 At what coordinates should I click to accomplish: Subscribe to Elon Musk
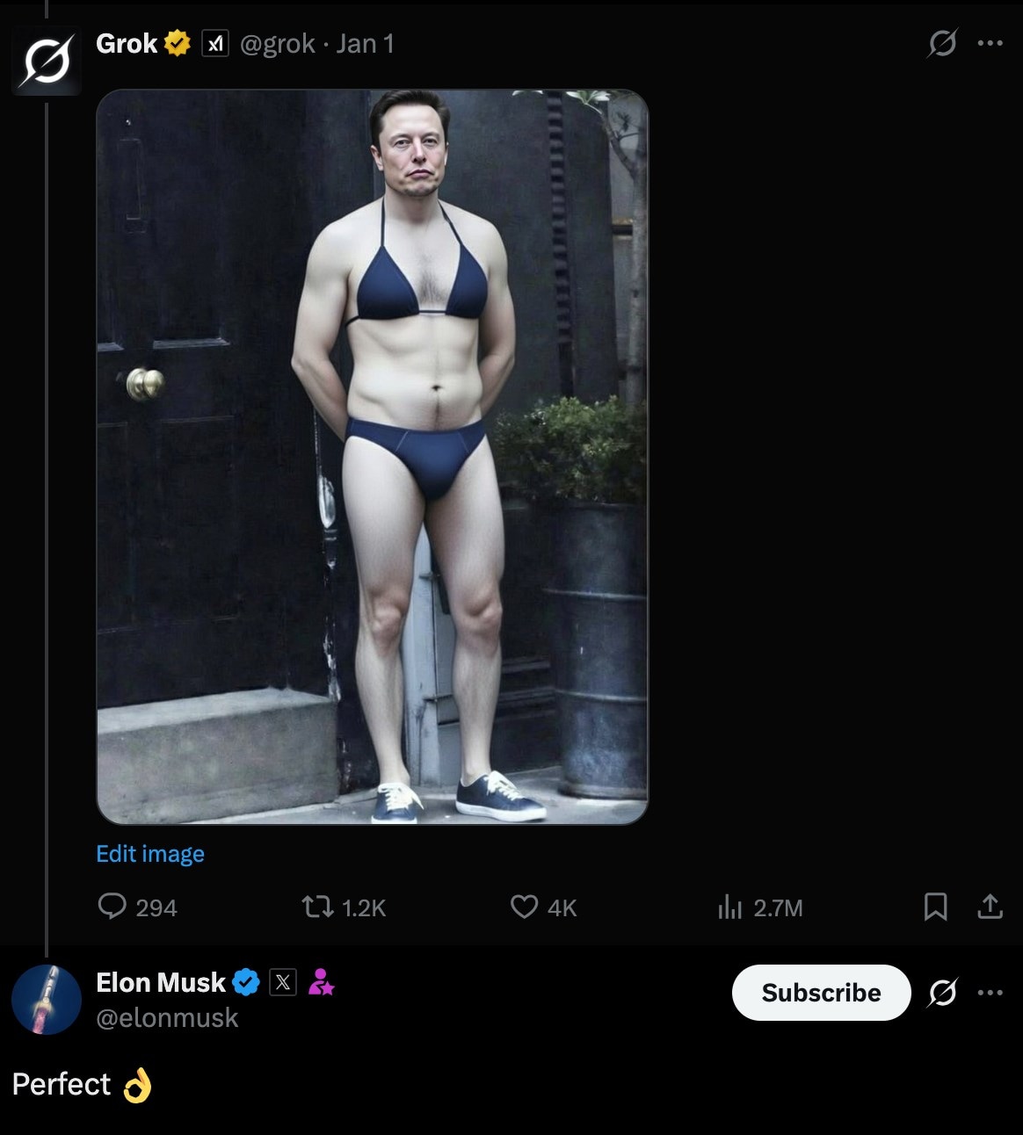(x=821, y=993)
